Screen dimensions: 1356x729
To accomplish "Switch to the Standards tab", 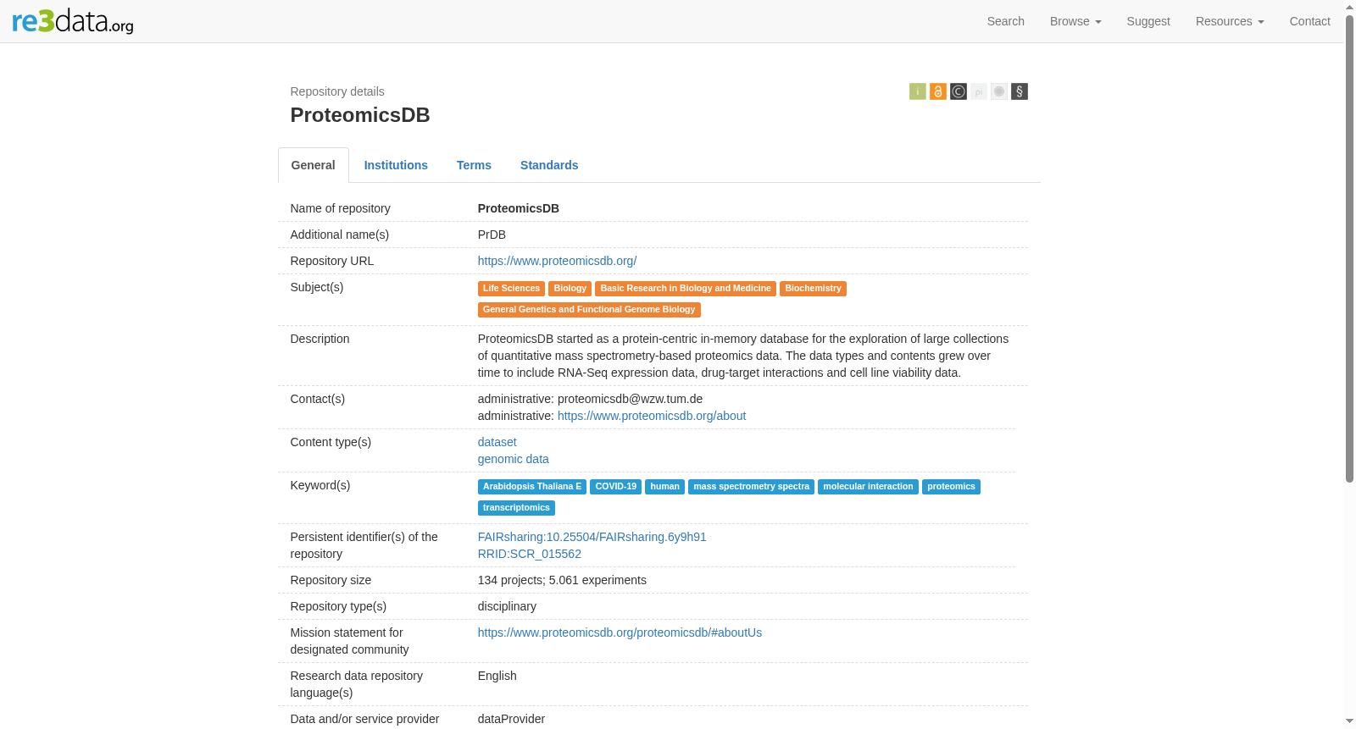I will pyautogui.click(x=549, y=165).
